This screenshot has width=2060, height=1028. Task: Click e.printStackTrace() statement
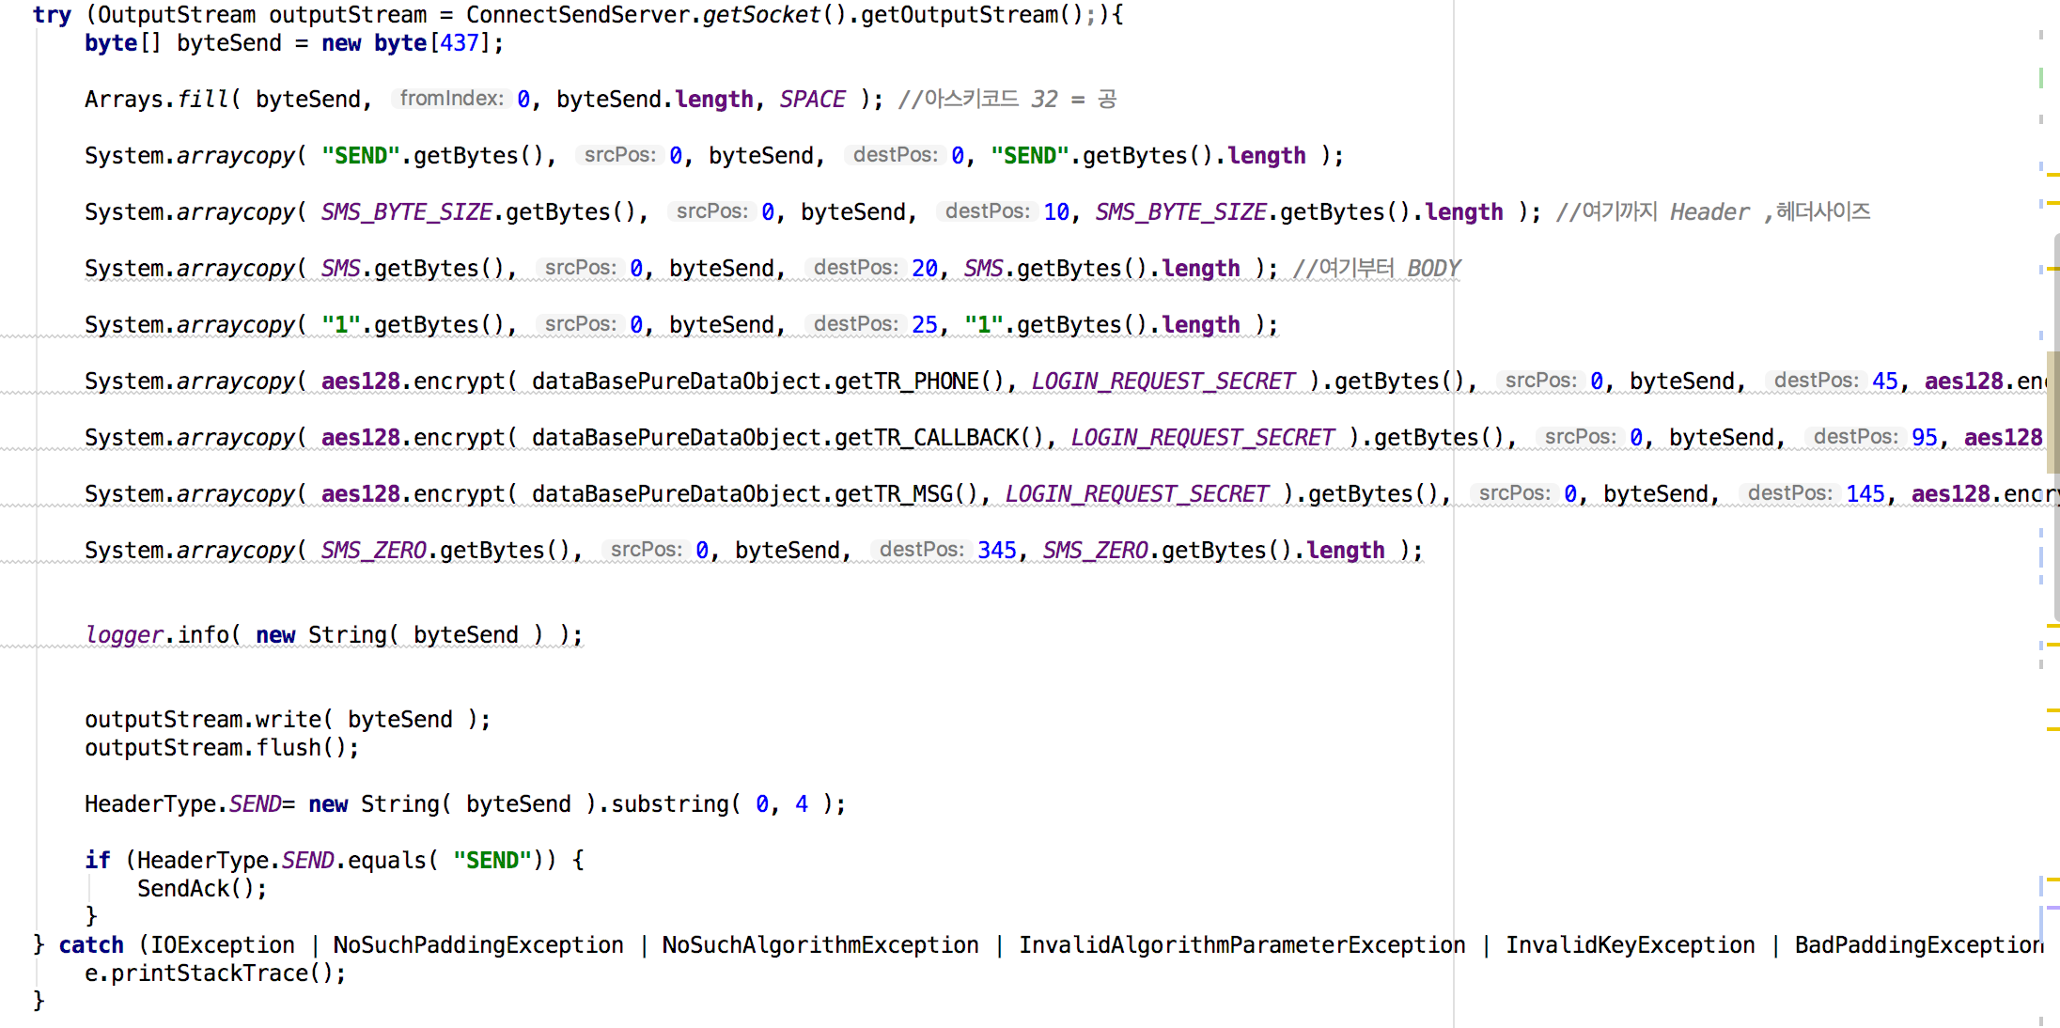click(x=214, y=973)
